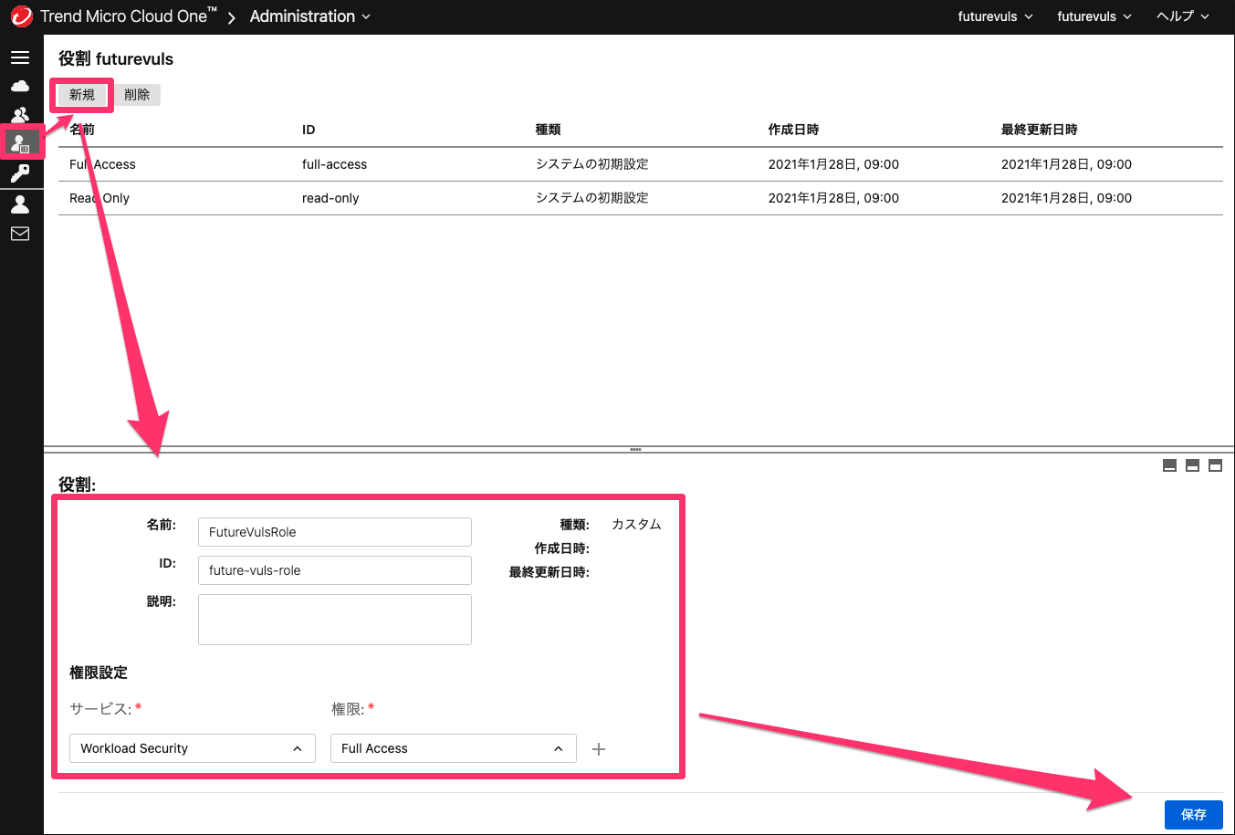Open the Users group icon in sidebar
The image size is (1235, 835).
click(x=20, y=115)
